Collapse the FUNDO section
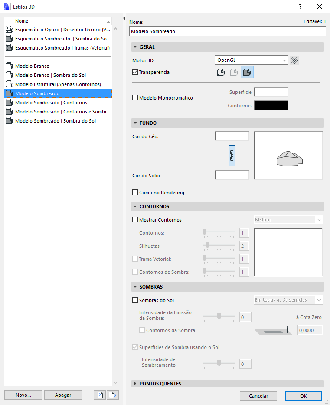The image size is (330, 405). click(135, 123)
